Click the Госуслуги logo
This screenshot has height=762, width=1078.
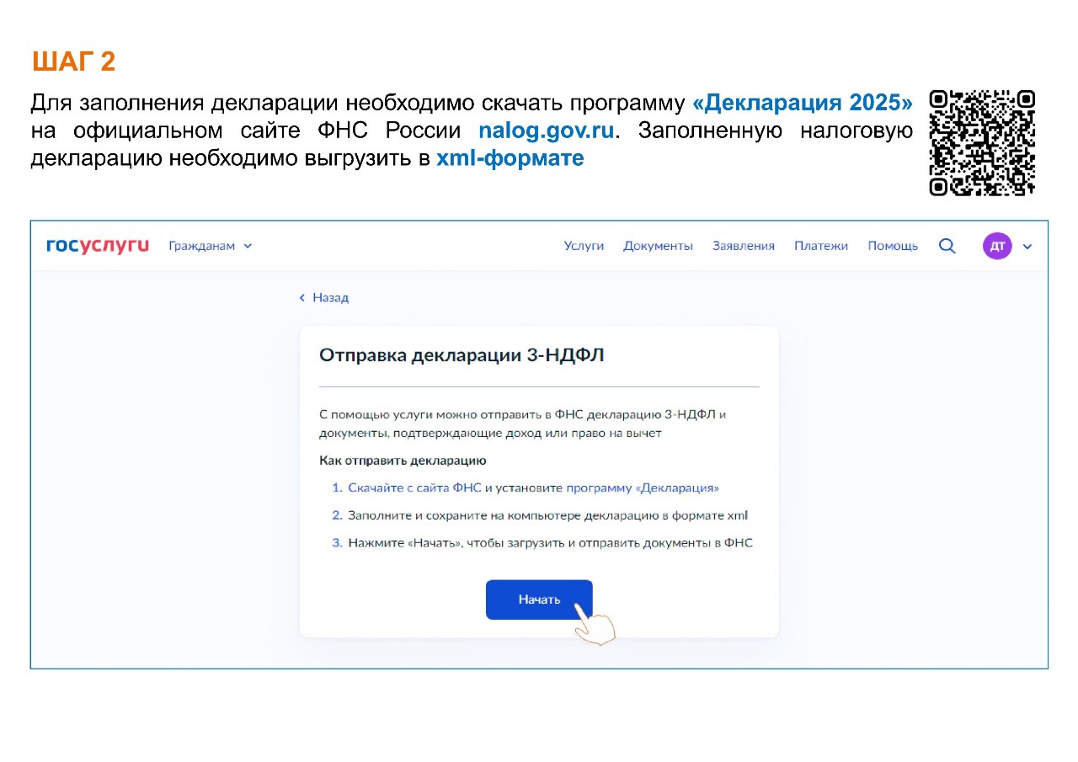coord(98,246)
